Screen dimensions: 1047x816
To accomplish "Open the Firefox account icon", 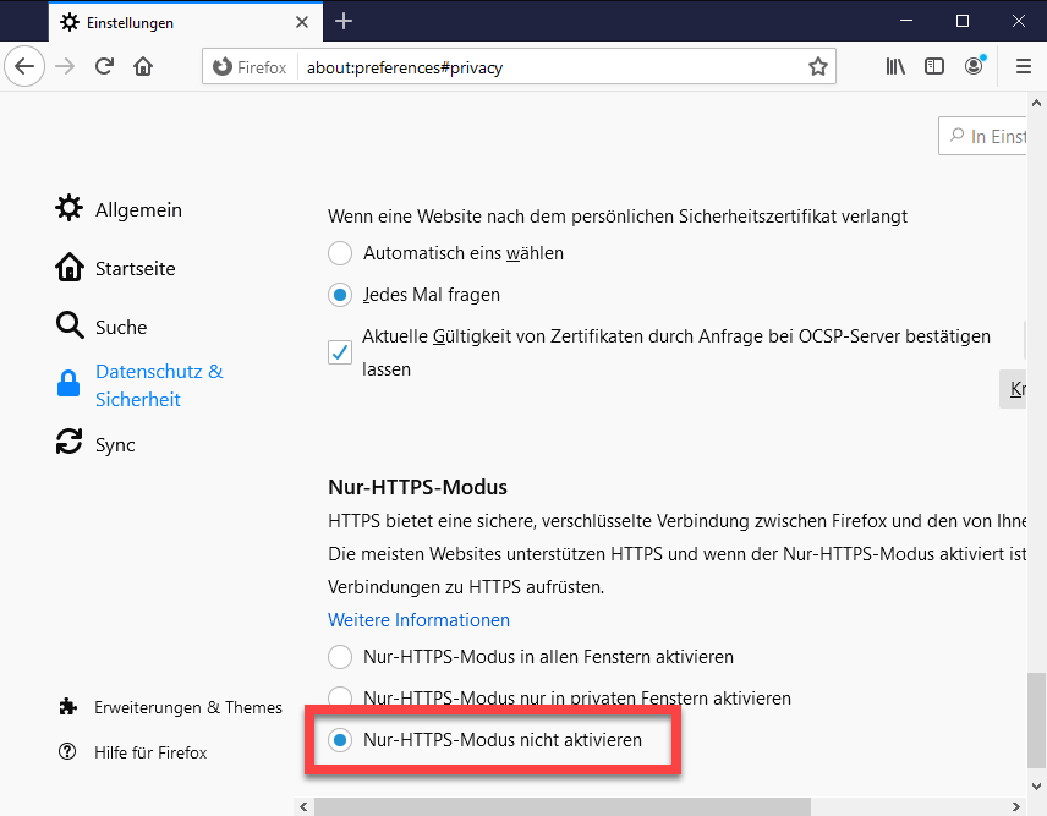I will pyautogui.click(x=974, y=65).
